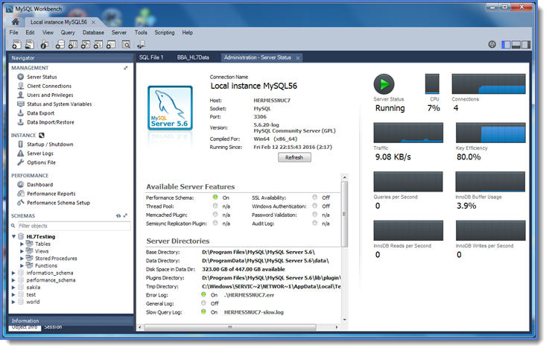The width and height of the screenshot is (549, 351).
Task: Close the Administration - Server Status tab
Action: [x=298, y=58]
